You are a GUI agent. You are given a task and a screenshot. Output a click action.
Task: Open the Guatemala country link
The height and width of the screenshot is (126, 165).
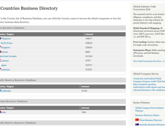tap(6, 91)
